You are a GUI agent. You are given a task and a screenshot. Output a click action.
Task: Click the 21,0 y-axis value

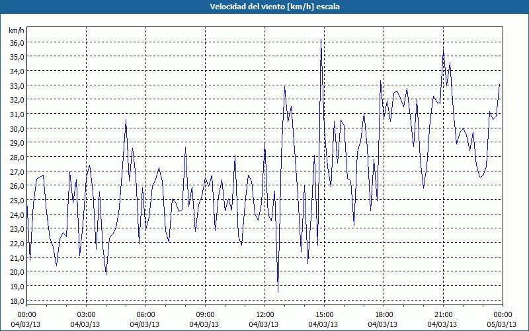coord(17,258)
